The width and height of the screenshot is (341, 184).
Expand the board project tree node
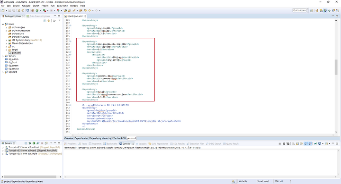coord(3,24)
